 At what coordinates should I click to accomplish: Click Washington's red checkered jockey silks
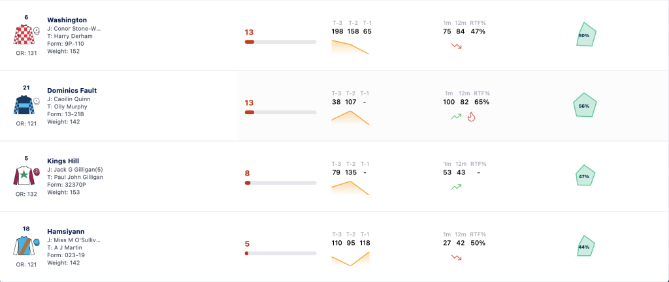tap(23, 34)
